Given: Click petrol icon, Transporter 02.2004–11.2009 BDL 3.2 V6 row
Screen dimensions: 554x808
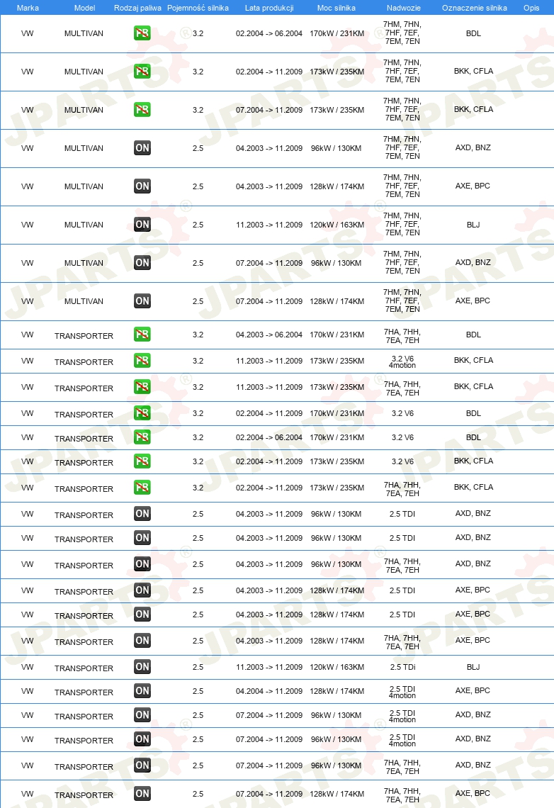Looking at the screenshot, I should [142, 413].
